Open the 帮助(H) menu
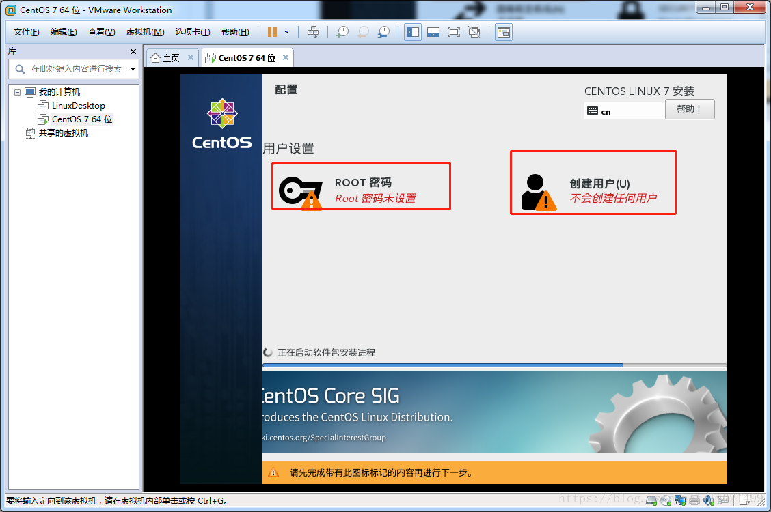This screenshot has height=512, width=771. tap(235, 32)
